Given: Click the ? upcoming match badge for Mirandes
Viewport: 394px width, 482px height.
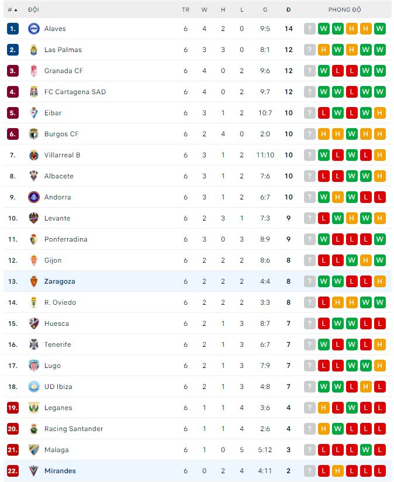Looking at the screenshot, I should (x=309, y=471).
